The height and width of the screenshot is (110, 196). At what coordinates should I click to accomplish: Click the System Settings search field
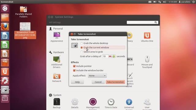click(x=142, y=22)
